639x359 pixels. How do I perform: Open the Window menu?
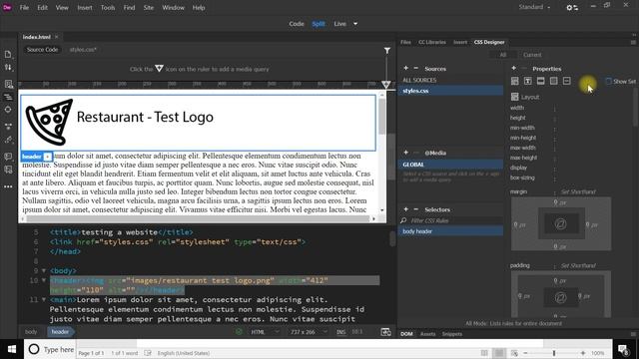coord(173,7)
